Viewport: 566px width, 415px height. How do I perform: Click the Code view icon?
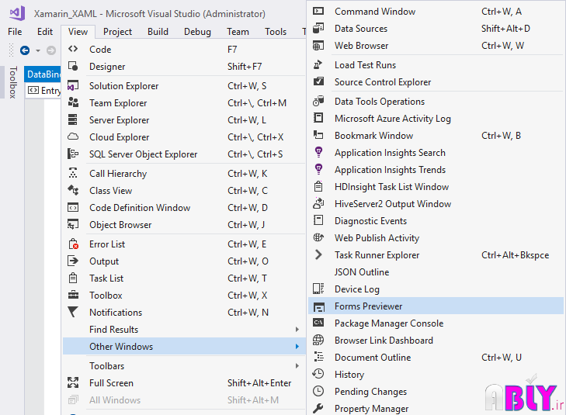[x=73, y=49]
